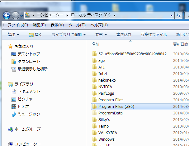The height and width of the screenshot is (146, 189).
Task: Open ダウンロード in favorites
Action: (29, 61)
